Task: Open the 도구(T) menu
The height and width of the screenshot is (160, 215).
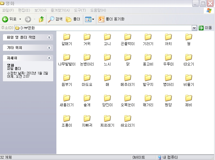Action: point(80,10)
